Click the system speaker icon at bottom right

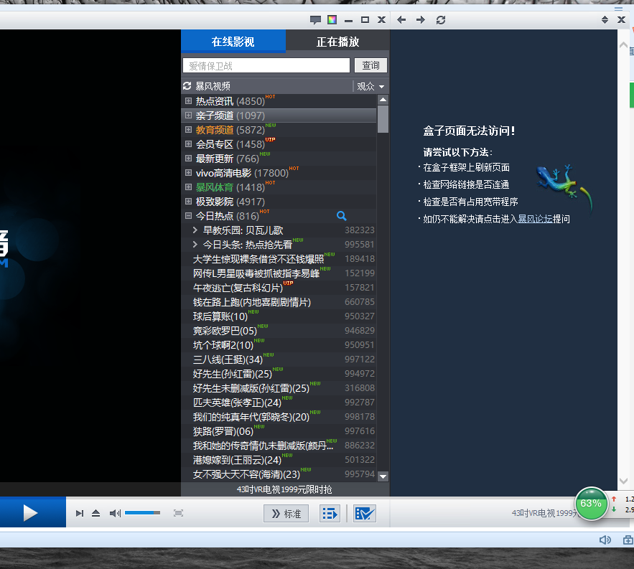(605, 540)
